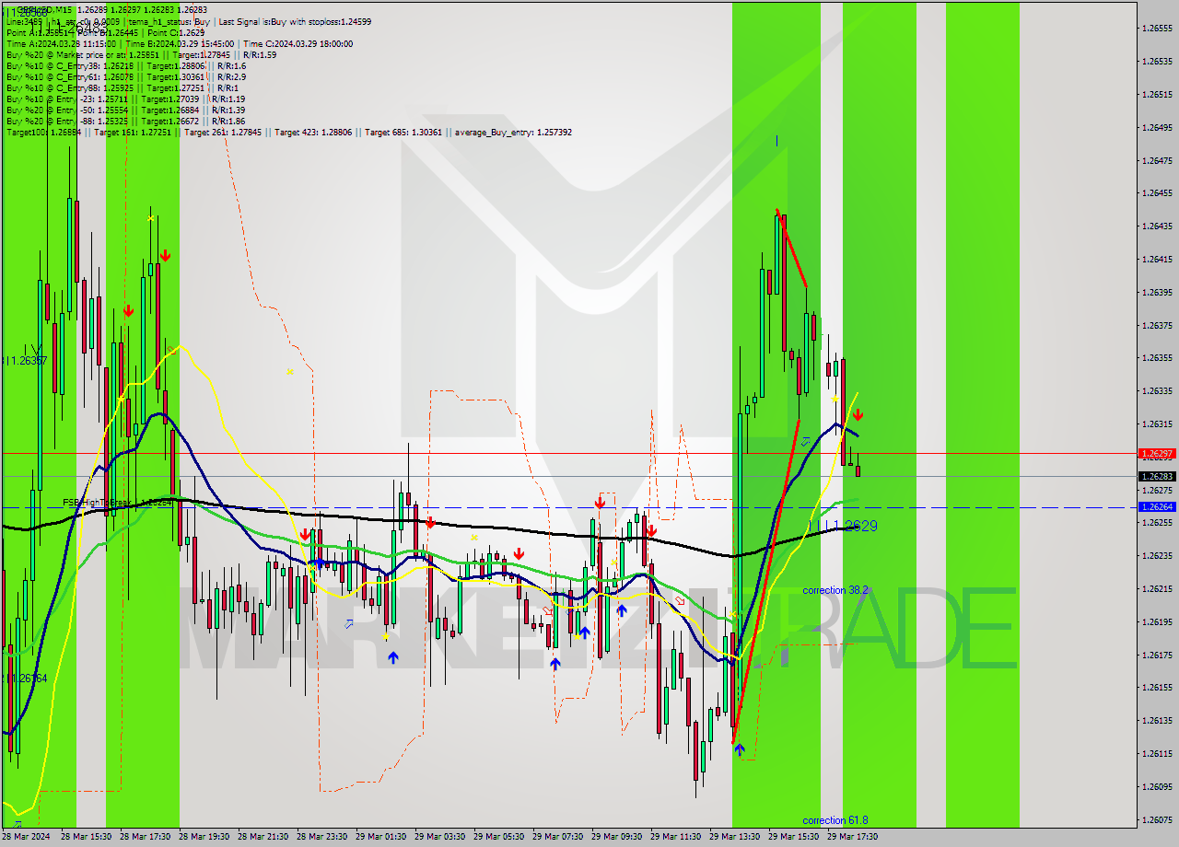1179x847 pixels.
Task: Select the 1.26235 price axis label
Action: tap(1157, 556)
